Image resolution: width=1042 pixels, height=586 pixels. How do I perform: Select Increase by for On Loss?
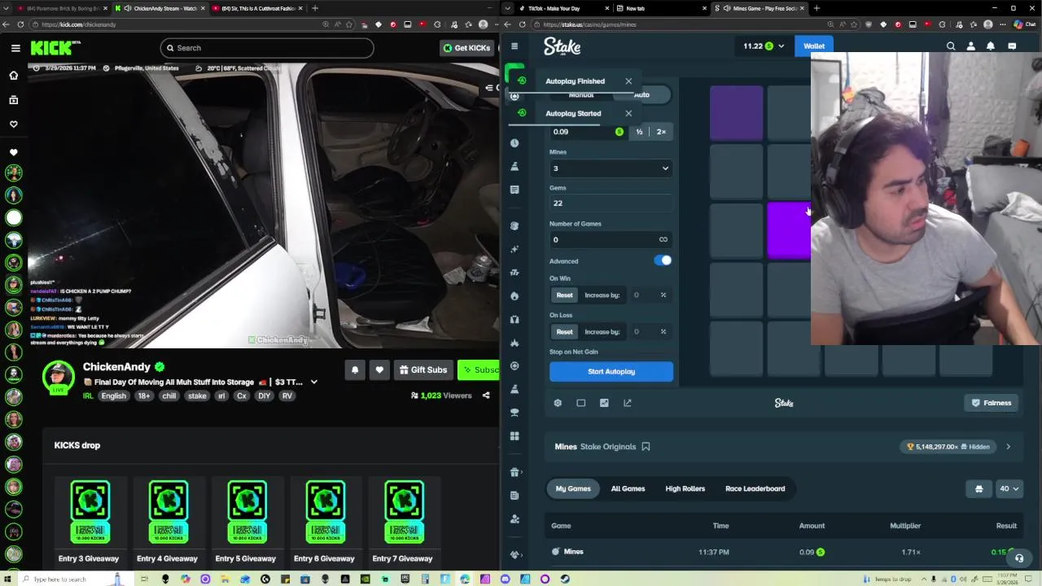coord(602,332)
